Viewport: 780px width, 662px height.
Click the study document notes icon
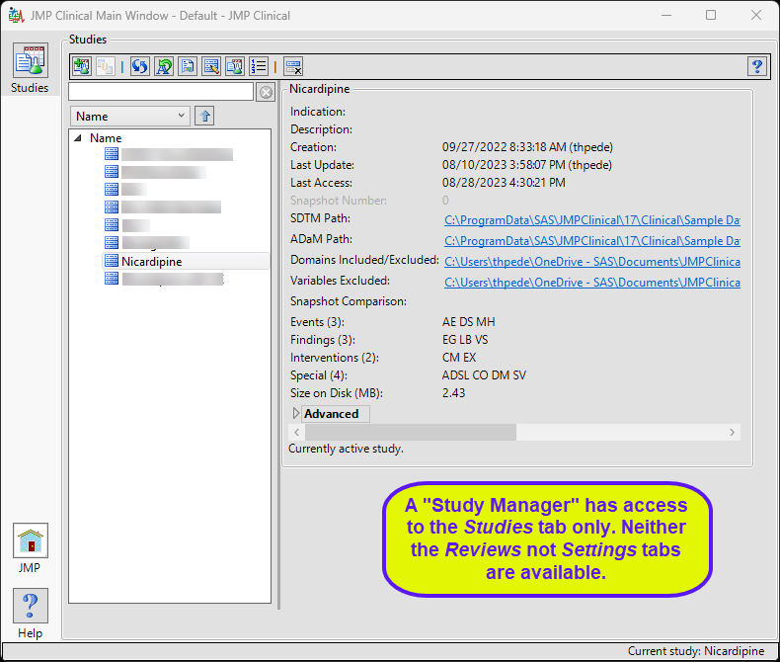(x=188, y=66)
